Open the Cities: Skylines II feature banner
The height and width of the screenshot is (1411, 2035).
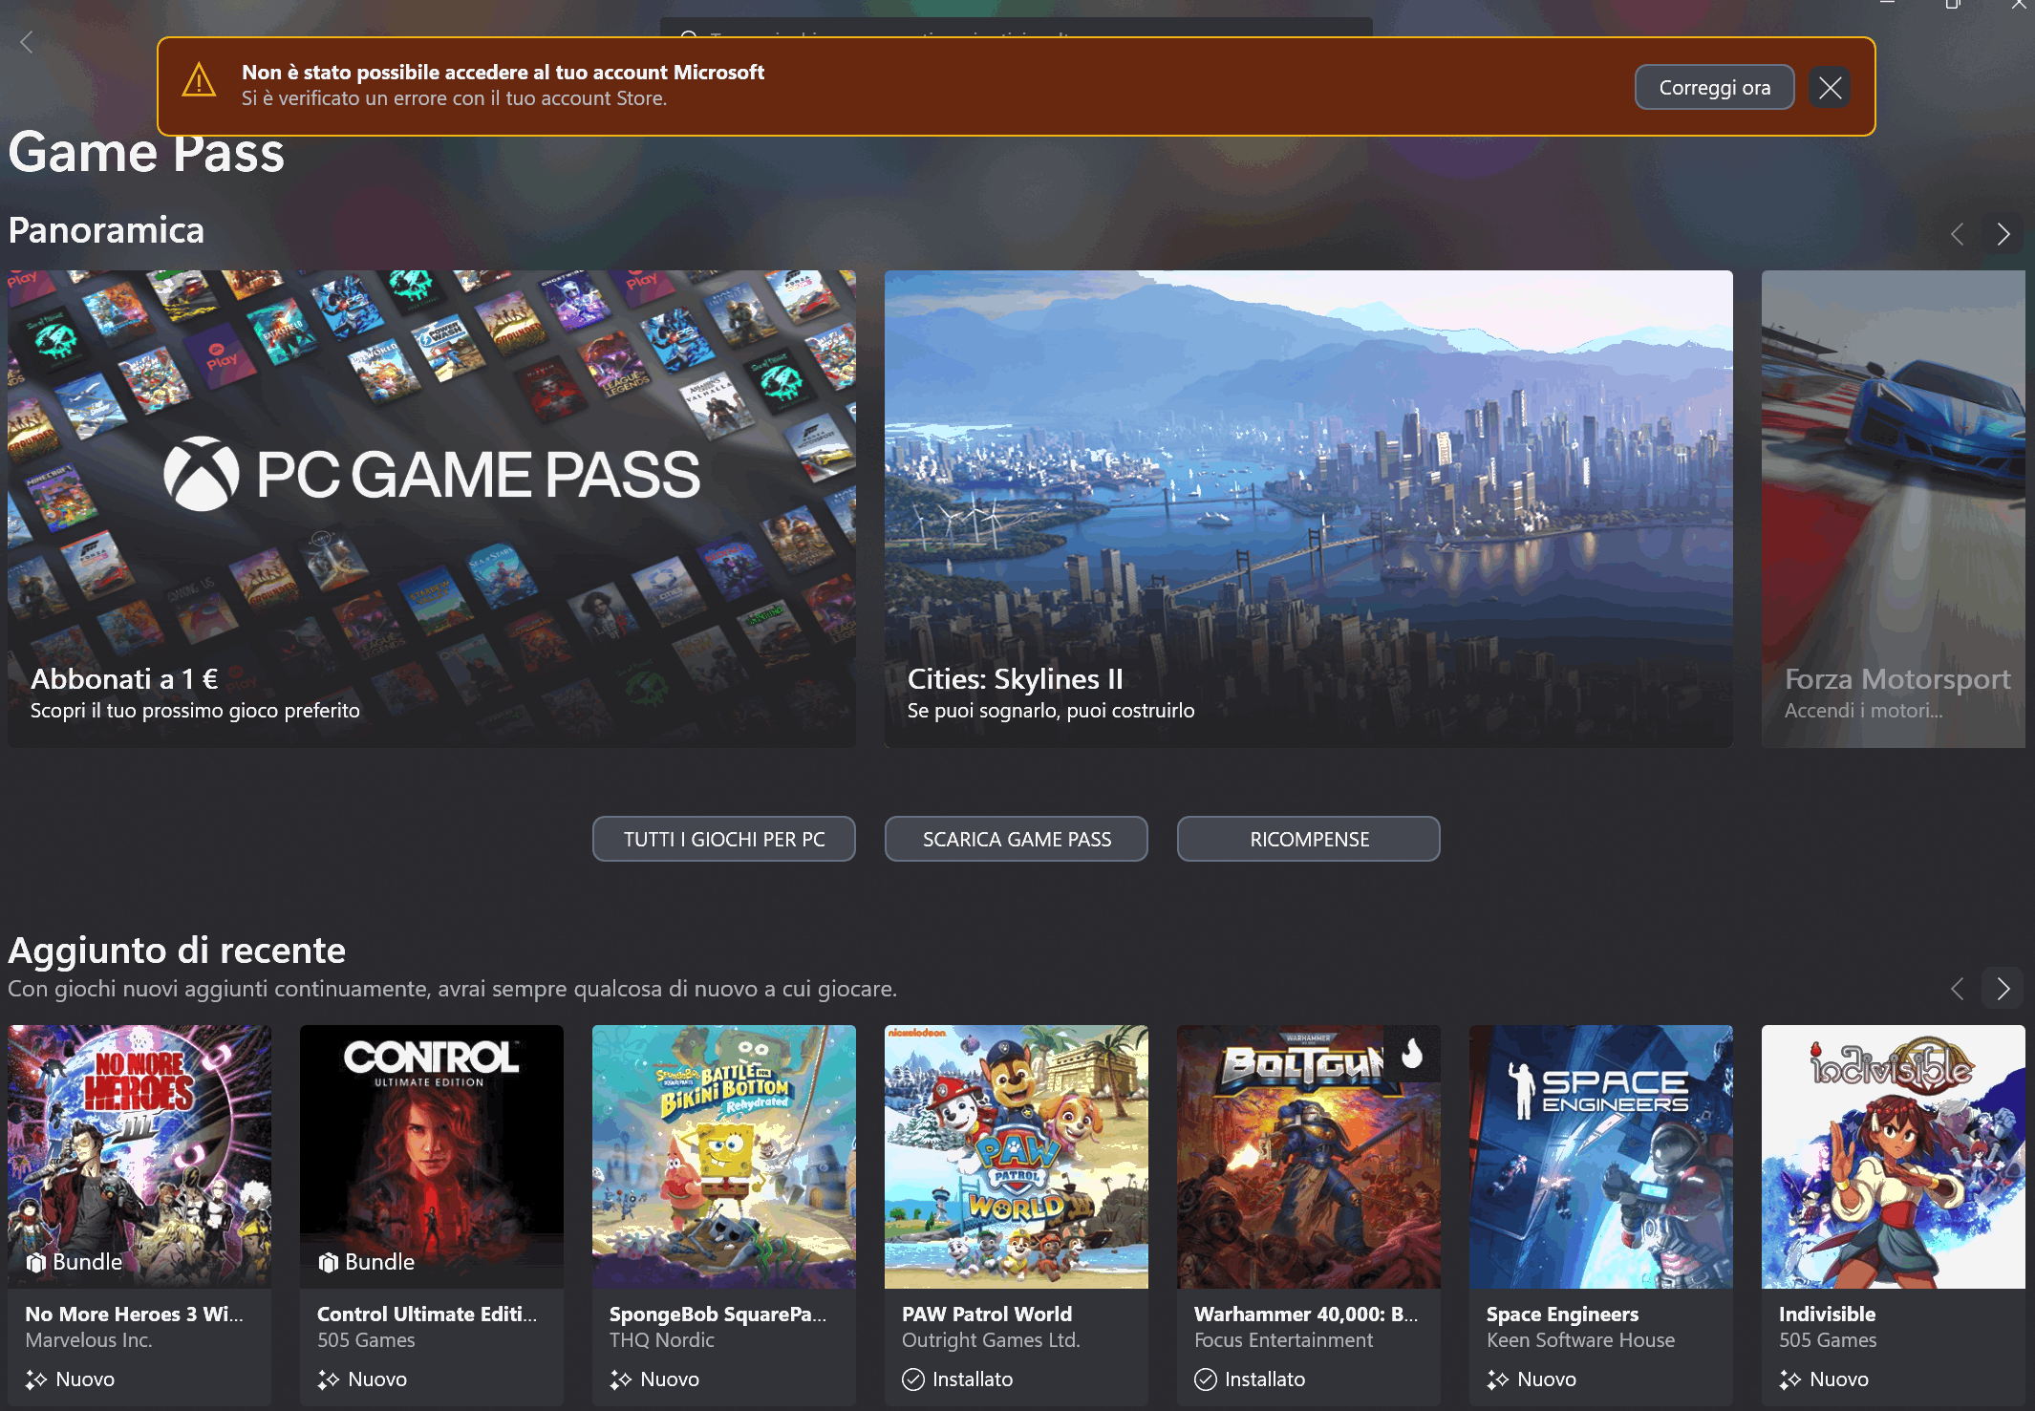click(1308, 508)
